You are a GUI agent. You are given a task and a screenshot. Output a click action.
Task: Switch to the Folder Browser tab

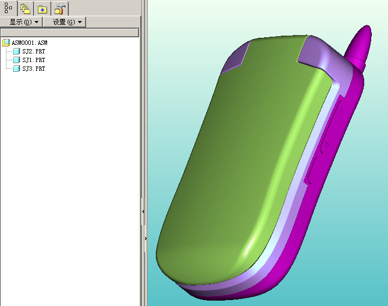point(25,9)
